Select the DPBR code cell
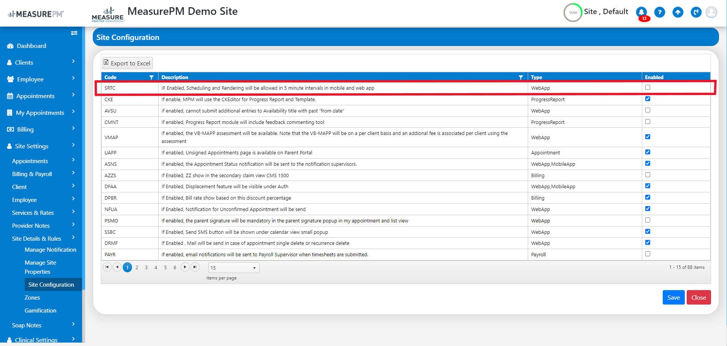This screenshot has width=727, height=346. (x=130, y=198)
